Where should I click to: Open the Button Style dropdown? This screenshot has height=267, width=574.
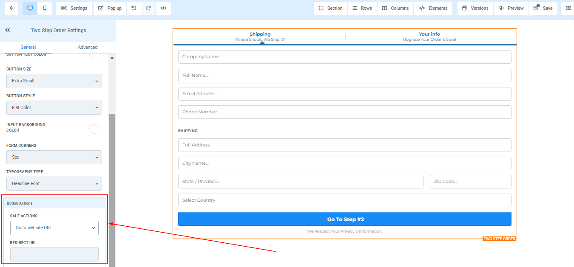[x=54, y=107]
